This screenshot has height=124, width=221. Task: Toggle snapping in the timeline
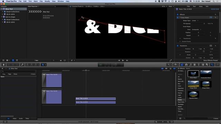coord(174,69)
